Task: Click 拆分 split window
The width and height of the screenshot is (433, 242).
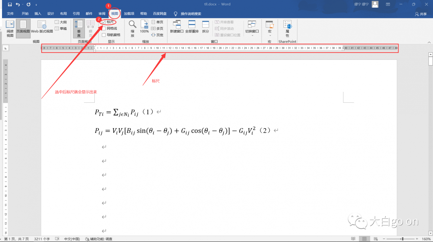Action: [206, 26]
